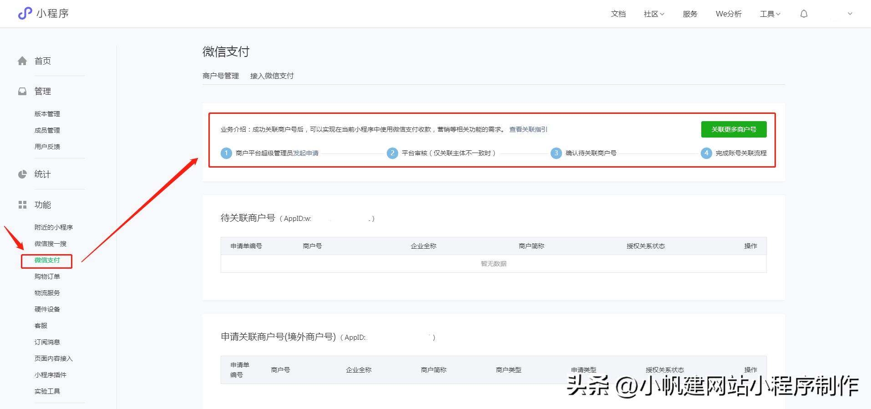The width and height of the screenshot is (871, 409).
Task: Click the 功能 grid icon
Action: click(x=22, y=205)
